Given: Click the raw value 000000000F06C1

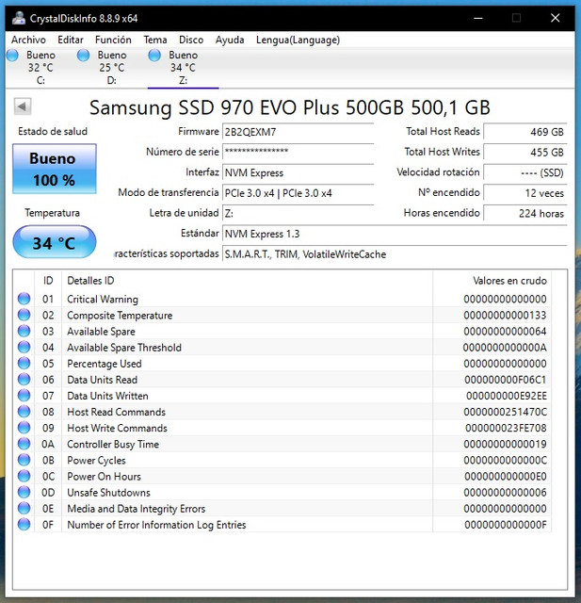Looking at the screenshot, I should tap(505, 380).
